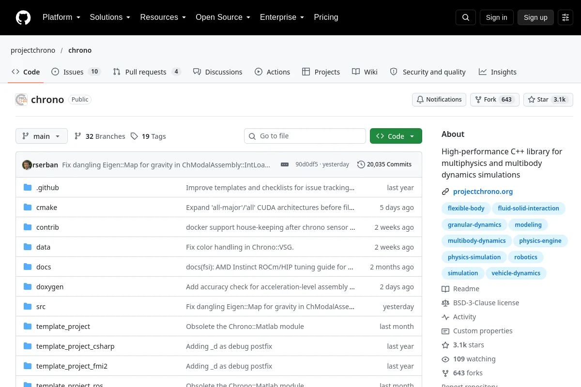The width and height of the screenshot is (581, 387).
Task: Open the .github folder icon
Action: (28, 187)
